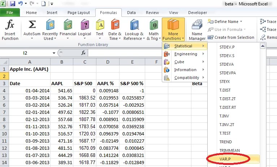Open Date & Time functions icon
The width and height of the screenshot is (277, 167).
tap(115, 25)
